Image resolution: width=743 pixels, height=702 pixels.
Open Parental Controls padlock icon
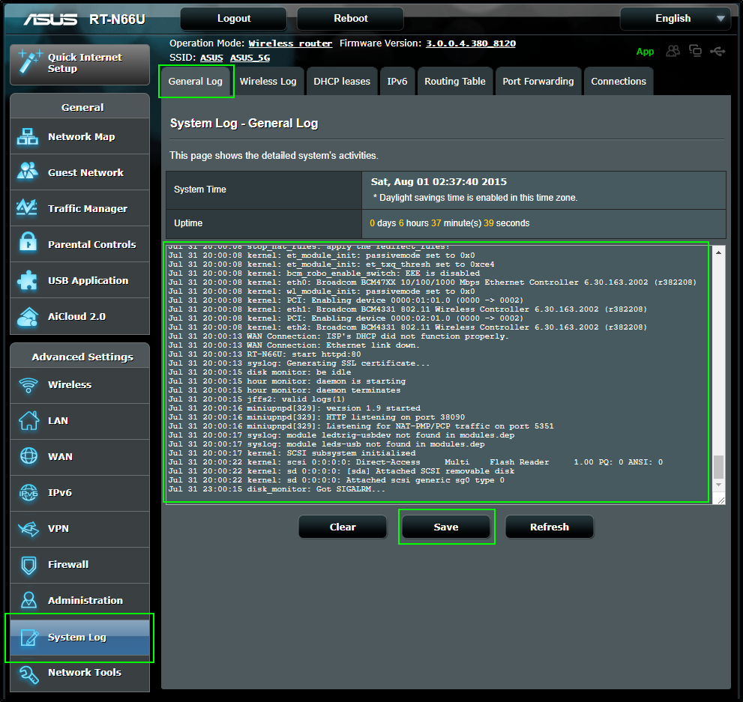[28, 243]
